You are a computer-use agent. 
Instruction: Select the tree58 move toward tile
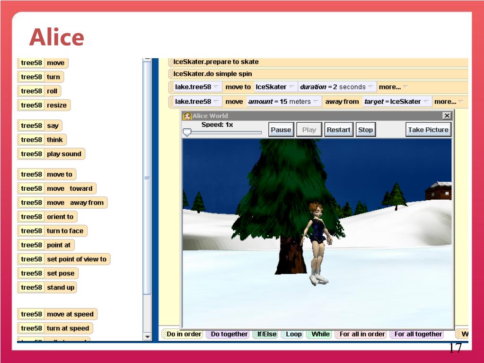[57, 189]
